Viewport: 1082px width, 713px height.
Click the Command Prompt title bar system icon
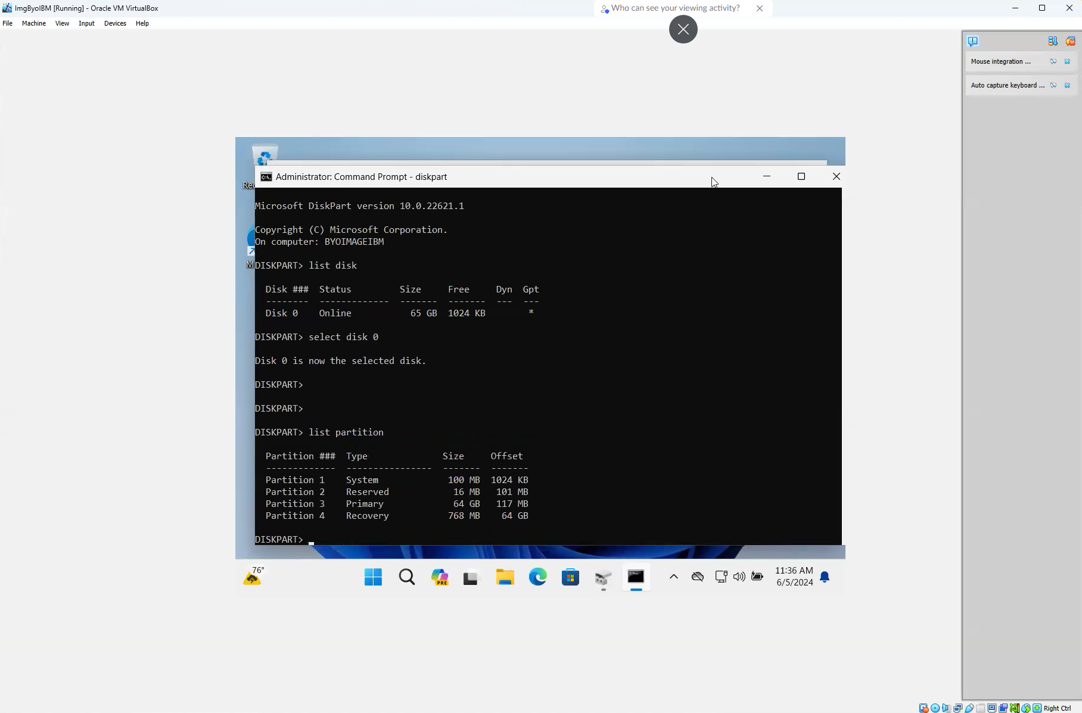pos(266,177)
